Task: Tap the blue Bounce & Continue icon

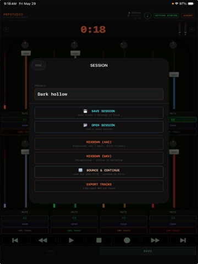Action: pyautogui.click(x=80, y=170)
